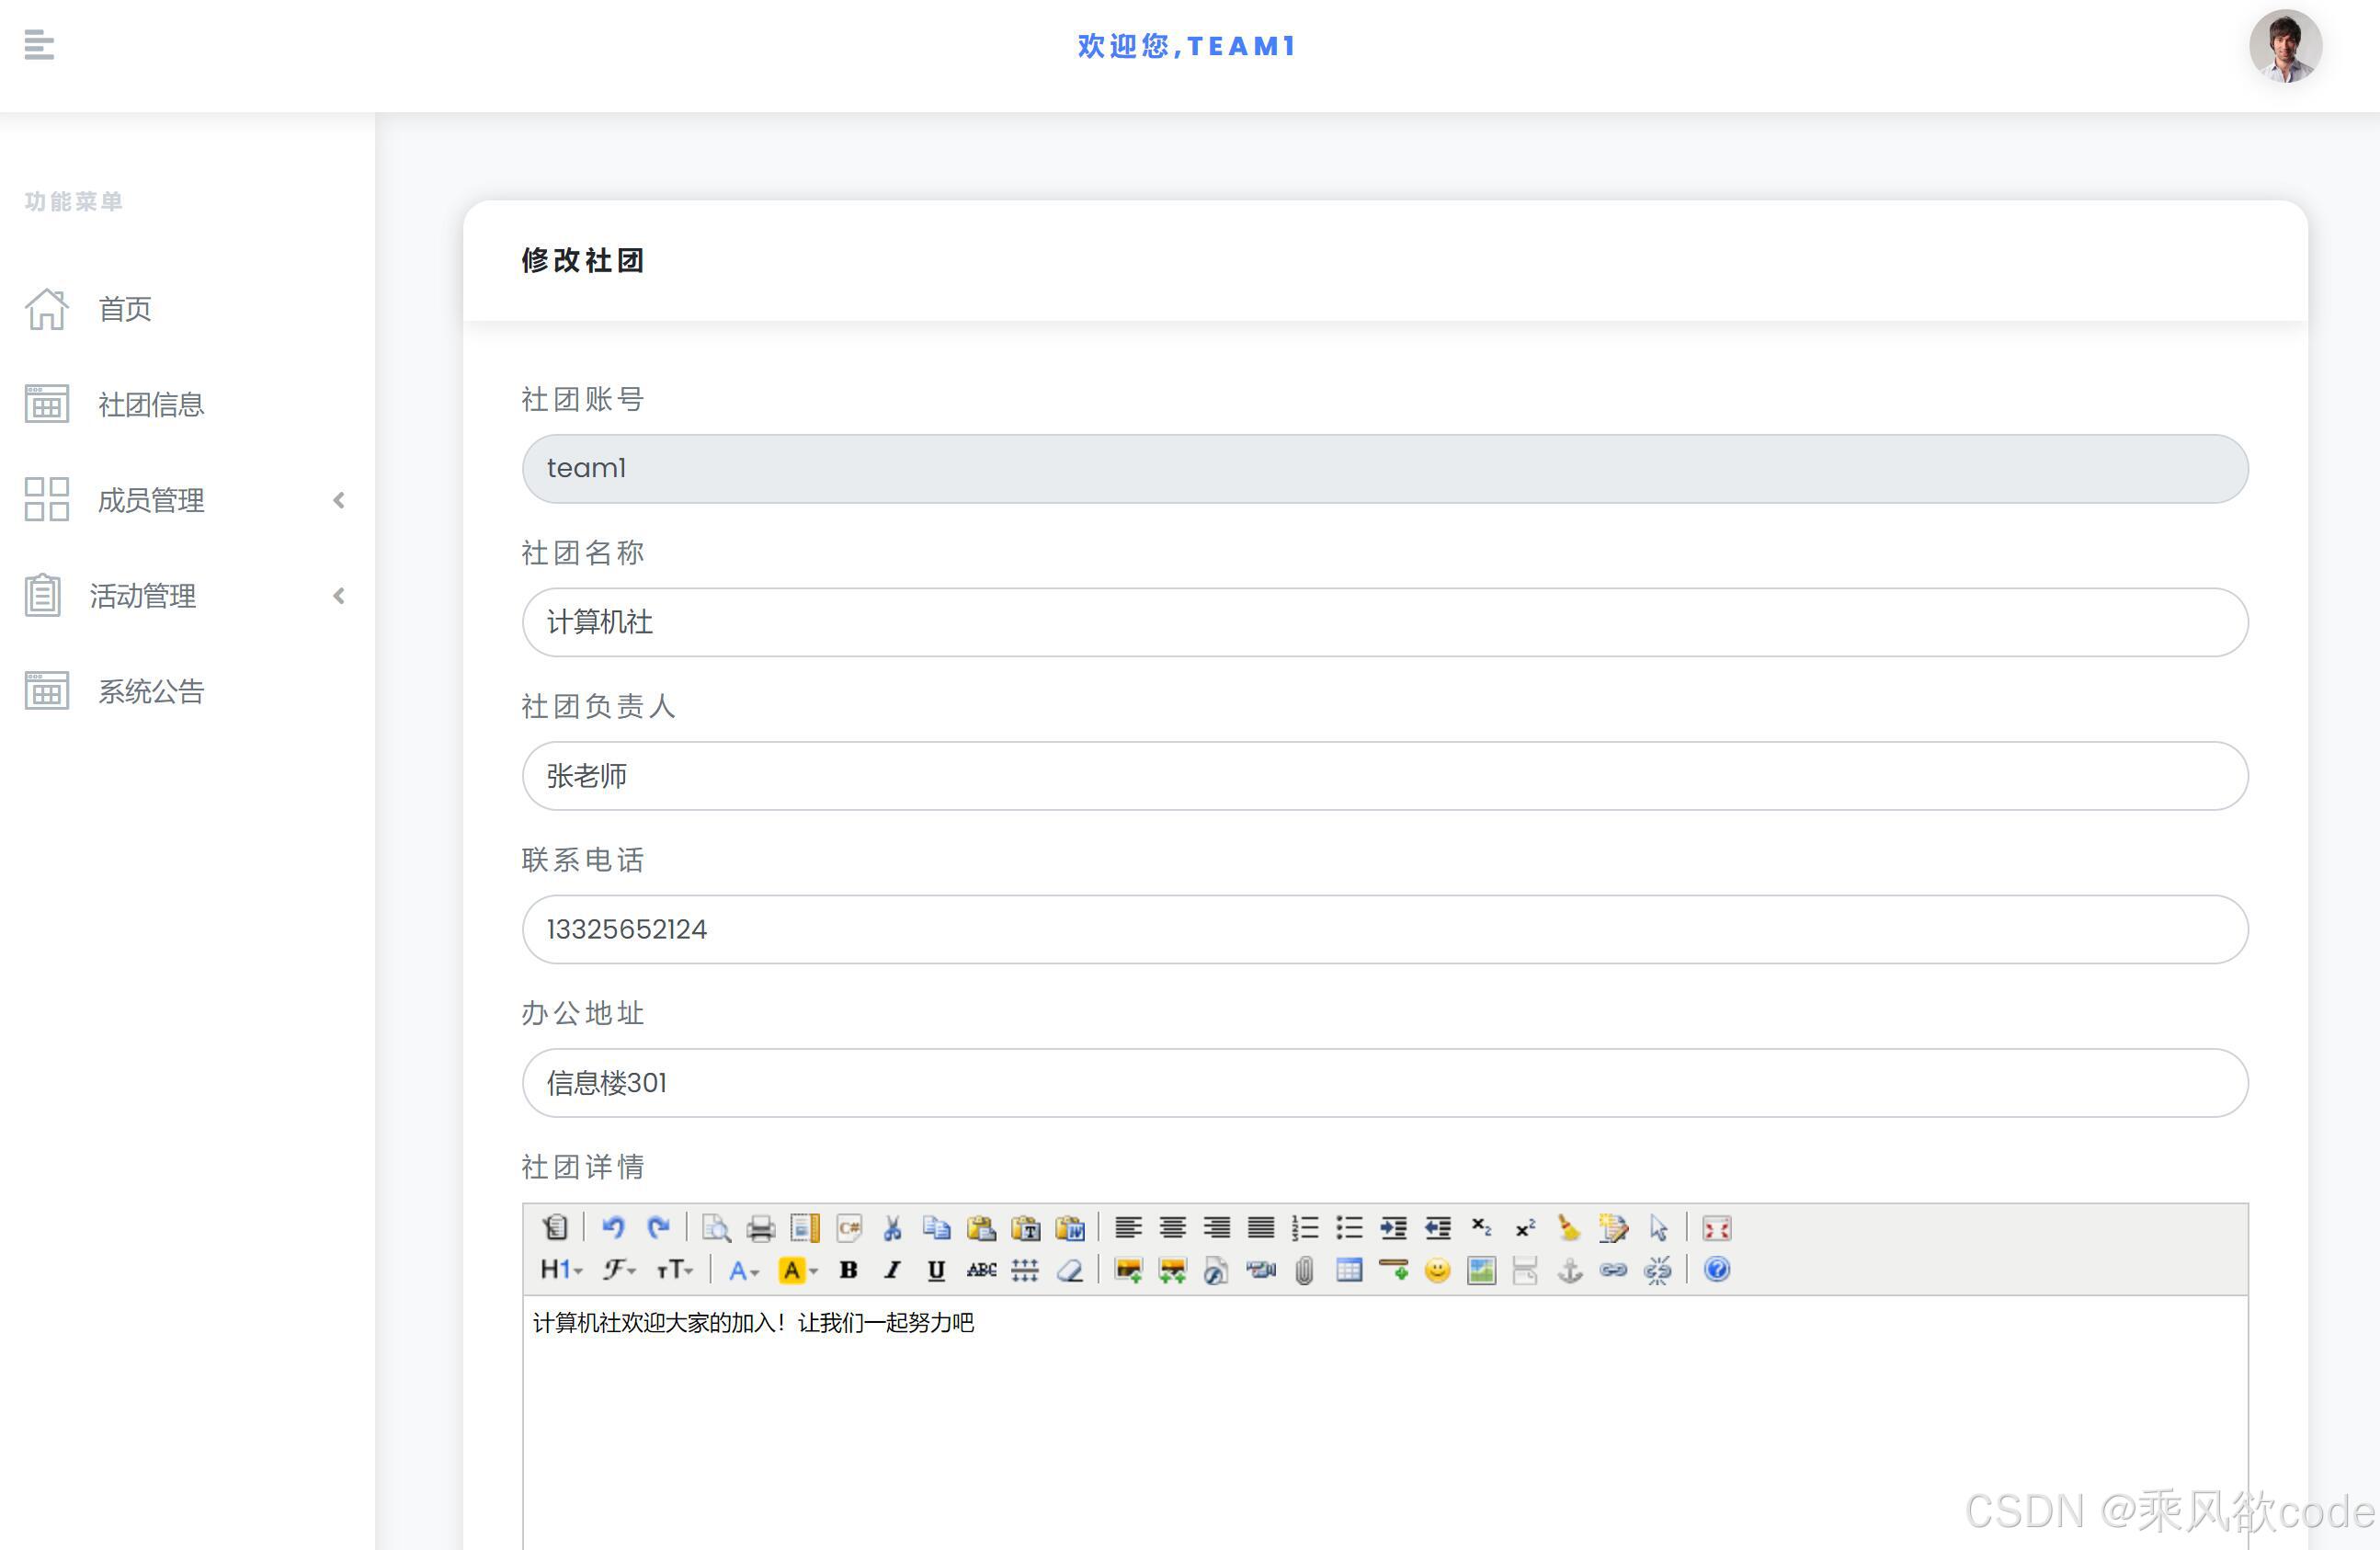The width and height of the screenshot is (2380, 1550).
Task: Select 首页 from the sidebar menu
Action: click(124, 309)
